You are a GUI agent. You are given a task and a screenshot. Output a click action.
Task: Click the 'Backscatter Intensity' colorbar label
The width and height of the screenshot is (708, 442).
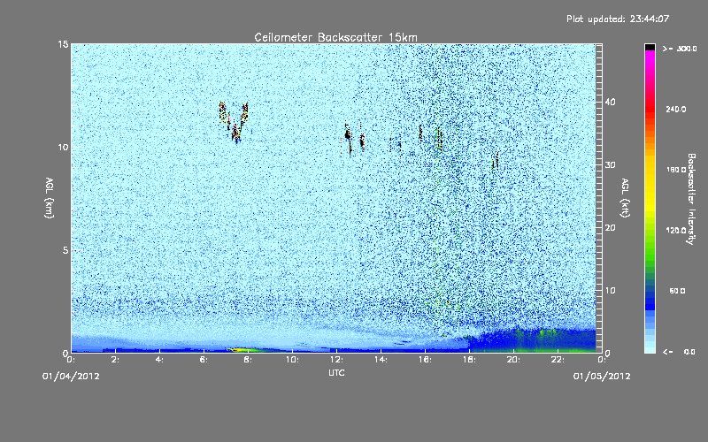click(691, 199)
